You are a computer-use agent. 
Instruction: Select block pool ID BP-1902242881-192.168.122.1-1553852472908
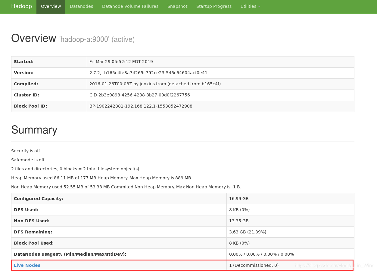pyautogui.click(x=141, y=106)
